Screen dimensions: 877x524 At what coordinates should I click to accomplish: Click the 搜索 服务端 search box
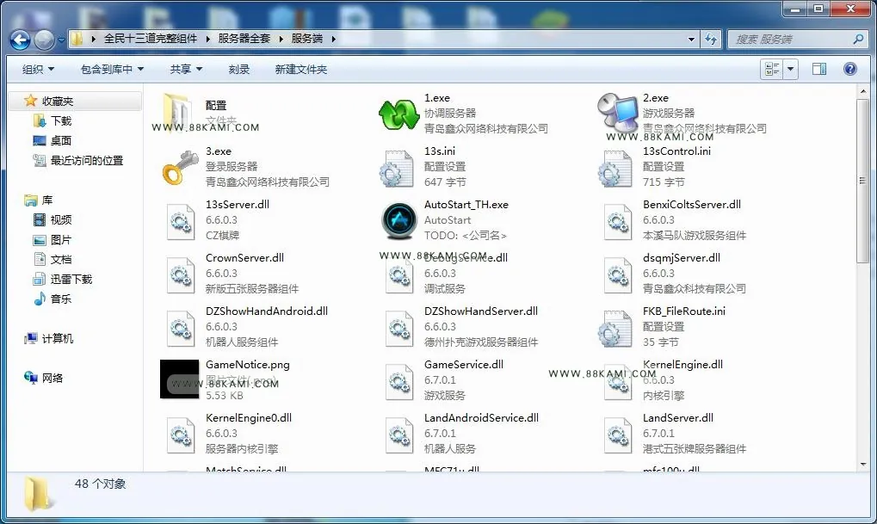pyautogui.click(x=790, y=39)
